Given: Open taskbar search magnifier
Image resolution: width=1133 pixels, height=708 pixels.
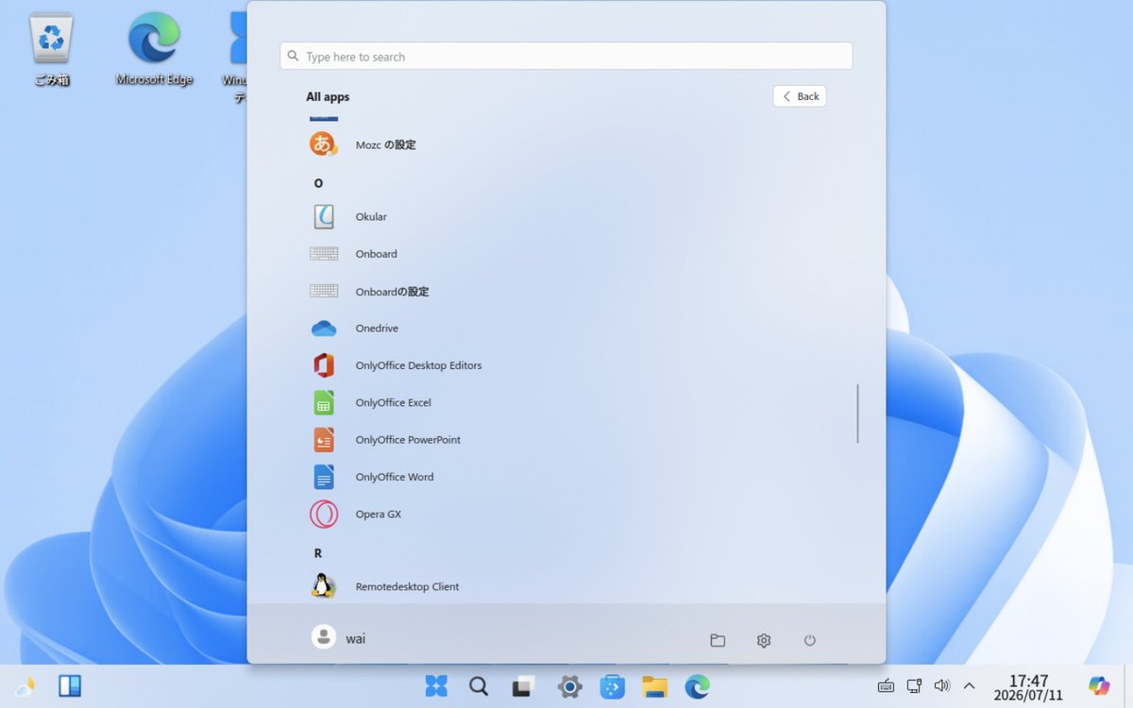Looking at the screenshot, I should click(x=479, y=686).
